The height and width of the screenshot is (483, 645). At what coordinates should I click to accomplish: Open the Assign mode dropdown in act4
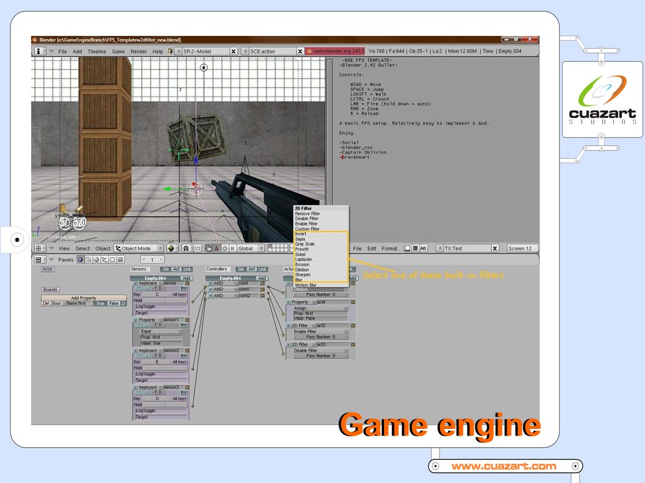point(320,308)
